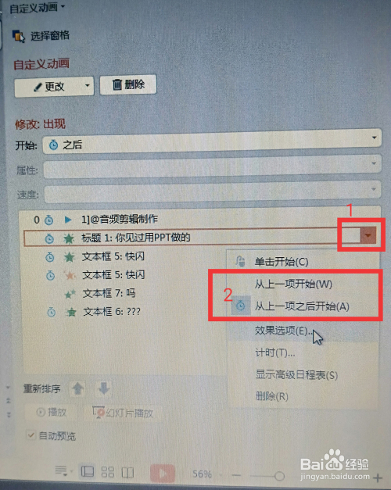Choose 效果选项(E) in context menu

pos(284,331)
